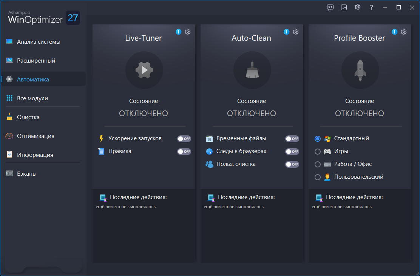Go to Очистка in the sidebar
This screenshot has height=276, width=420.
43,117
